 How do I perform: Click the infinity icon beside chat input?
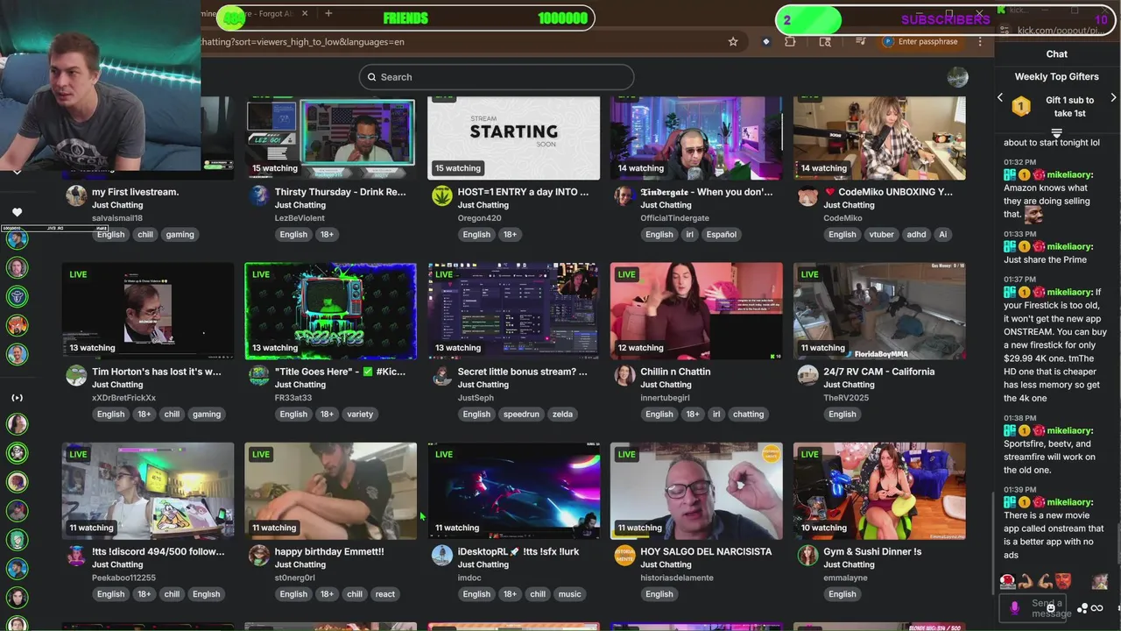click(x=1096, y=608)
